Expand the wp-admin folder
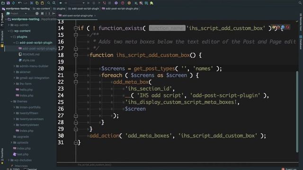 coord(9,25)
